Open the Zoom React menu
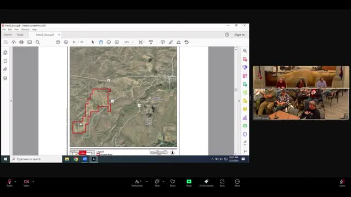 pos(173,182)
